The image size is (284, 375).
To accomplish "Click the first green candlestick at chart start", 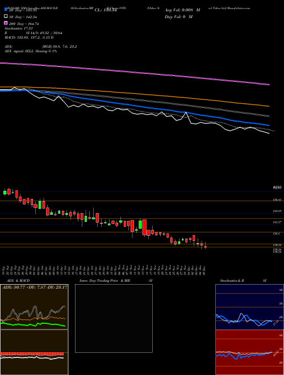I will tap(5, 192).
